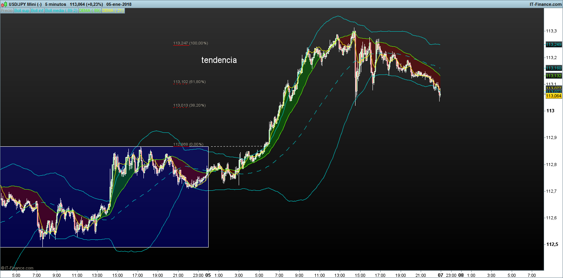Image resolution: width=563 pixels, height=278 pixels.
Task: Click the 112,8 price axis label
Action: coord(551,164)
